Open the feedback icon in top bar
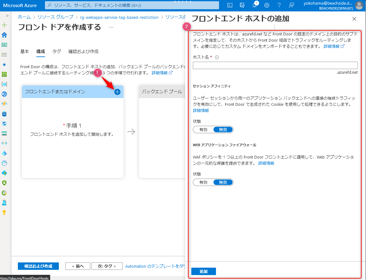The width and height of the screenshot is (366, 280). click(291, 5)
